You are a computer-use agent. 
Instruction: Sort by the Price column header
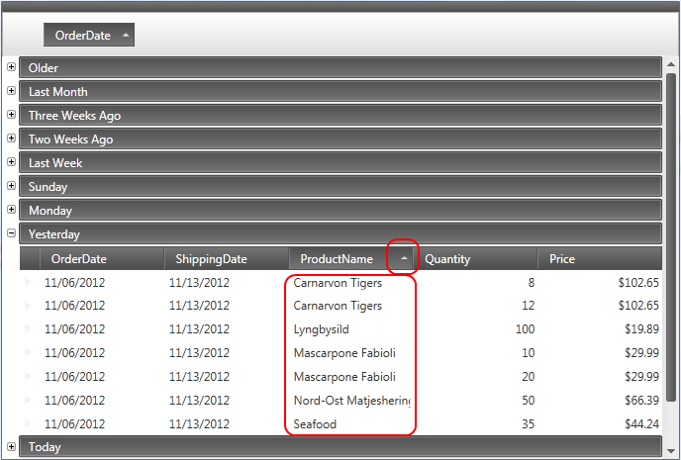599,259
